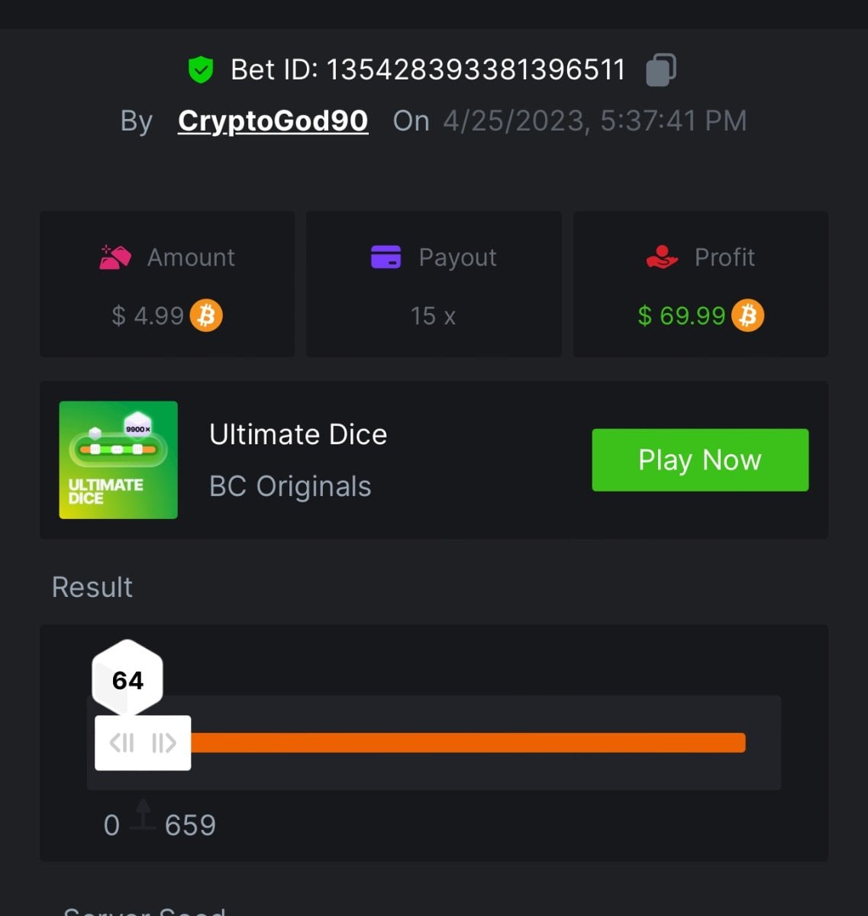Click the orange result range bar
868x916 pixels.
467,743
